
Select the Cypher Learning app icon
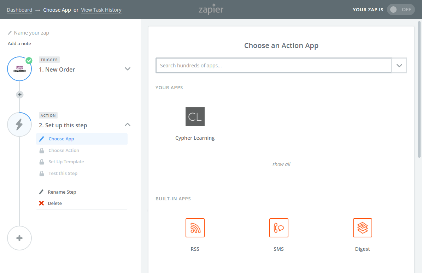click(x=195, y=117)
